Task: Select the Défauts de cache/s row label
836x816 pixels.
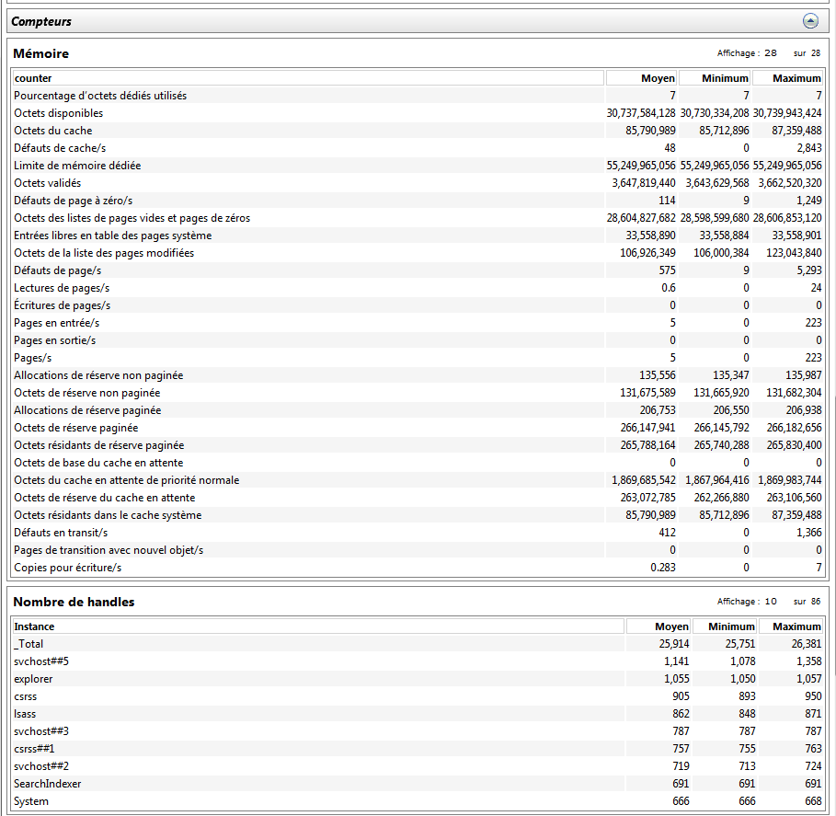Action: [x=60, y=148]
